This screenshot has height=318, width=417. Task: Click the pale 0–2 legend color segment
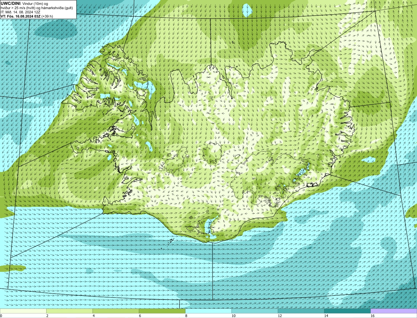[x=23, y=311]
